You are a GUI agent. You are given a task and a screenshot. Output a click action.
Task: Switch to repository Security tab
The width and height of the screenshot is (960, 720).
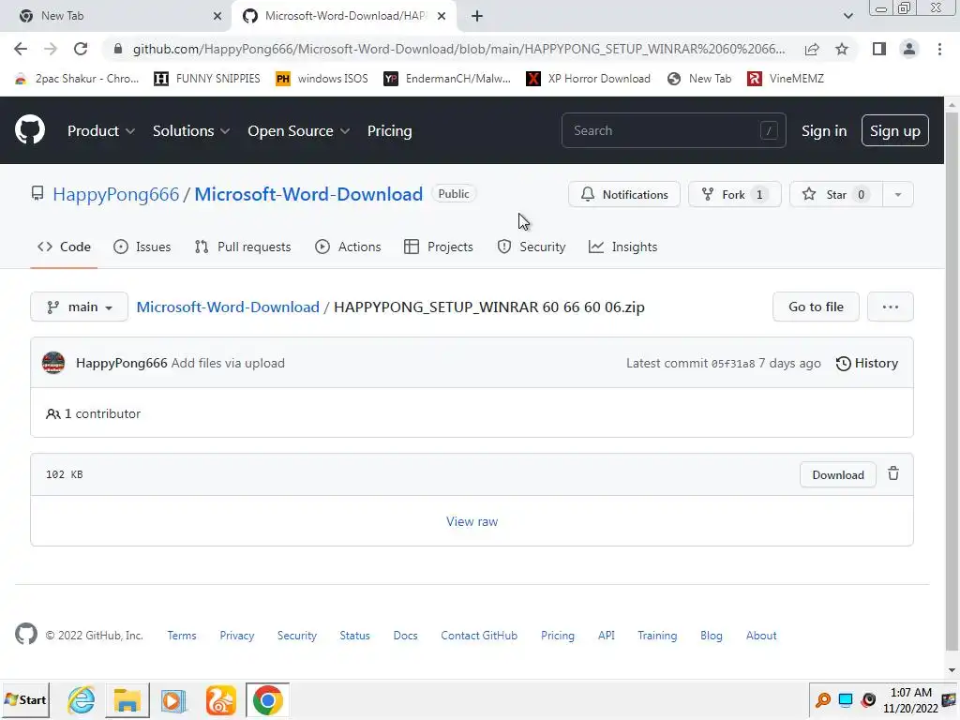click(x=532, y=247)
